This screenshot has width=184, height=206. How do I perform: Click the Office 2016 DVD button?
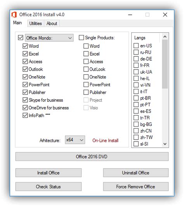[x=92, y=157]
